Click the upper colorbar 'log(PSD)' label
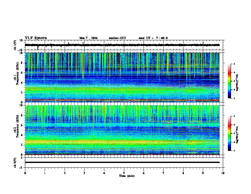The height and width of the screenshot is (194, 251). tap(237, 83)
